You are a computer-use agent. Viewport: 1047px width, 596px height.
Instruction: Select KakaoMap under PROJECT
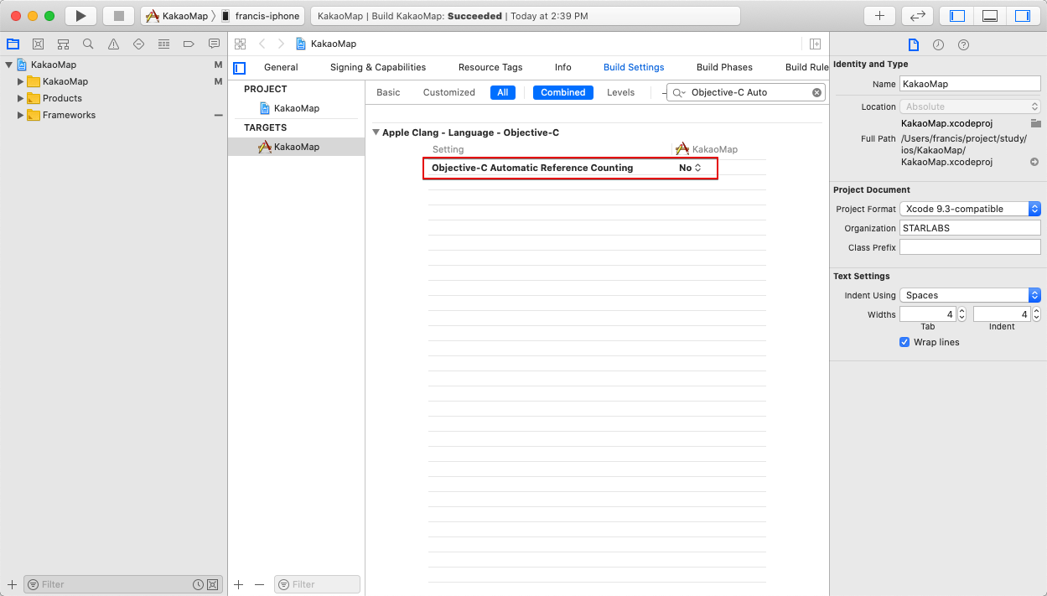296,108
